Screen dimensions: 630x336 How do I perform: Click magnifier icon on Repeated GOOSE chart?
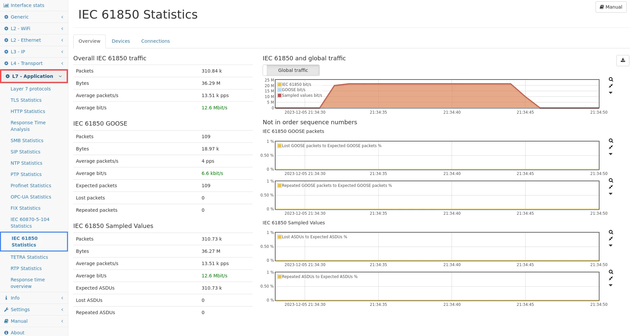tap(611, 181)
